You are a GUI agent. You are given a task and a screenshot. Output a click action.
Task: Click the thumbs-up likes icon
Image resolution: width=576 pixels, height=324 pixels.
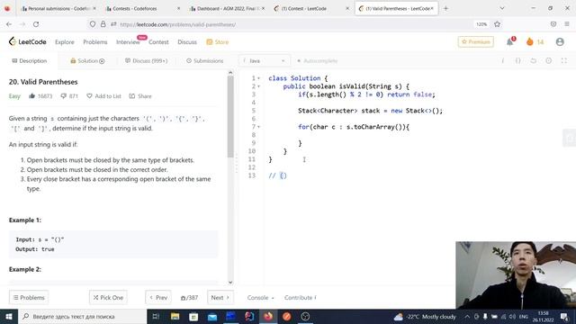pyautogui.click(x=32, y=96)
